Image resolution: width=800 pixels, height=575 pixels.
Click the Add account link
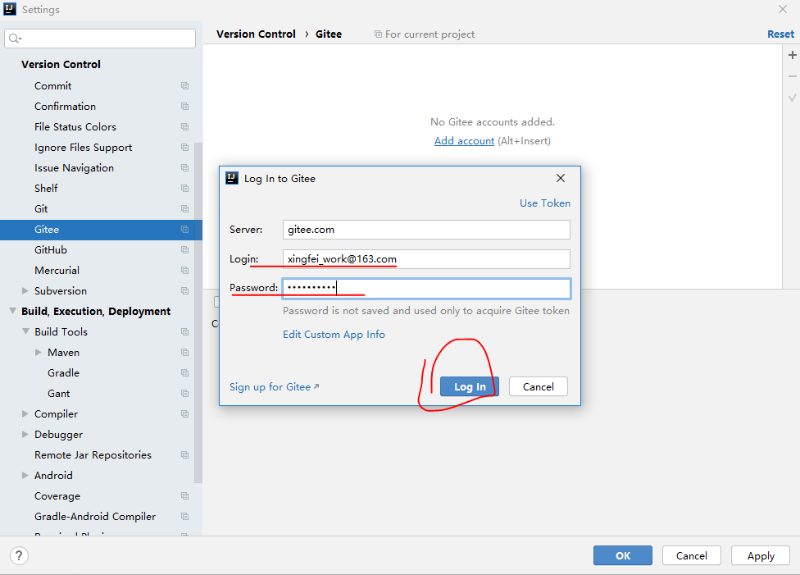click(x=464, y=141)
